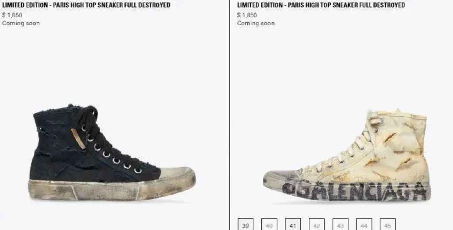The height and width of the screenshot is (230, 453).
Task: Open left product title Paris High Top Sneaker
Action: pos(86,5)
